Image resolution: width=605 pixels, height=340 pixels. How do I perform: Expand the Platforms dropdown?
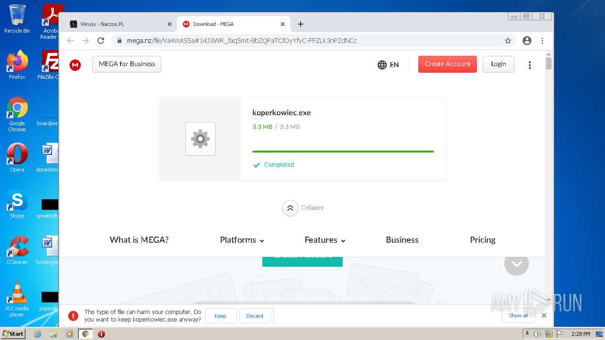tap(242, 240)
